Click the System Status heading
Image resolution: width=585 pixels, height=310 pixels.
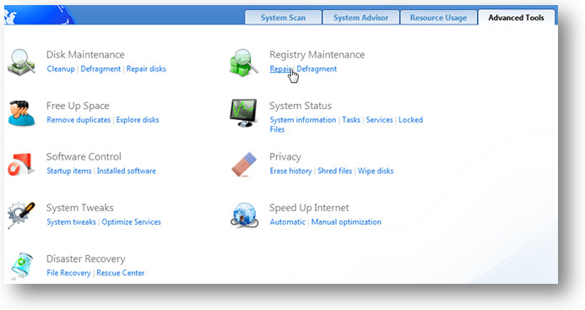[x=301, y=106]
